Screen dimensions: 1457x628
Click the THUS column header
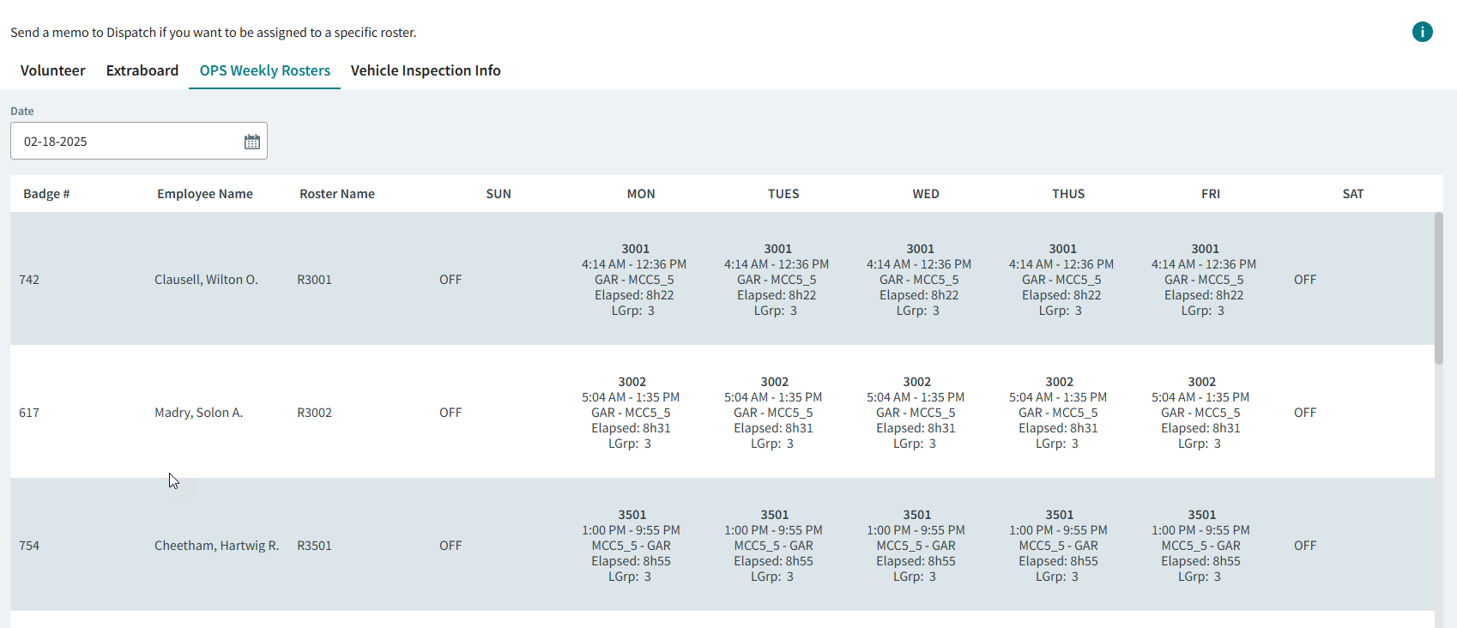pyautogui.click(x=1068, y=194)
